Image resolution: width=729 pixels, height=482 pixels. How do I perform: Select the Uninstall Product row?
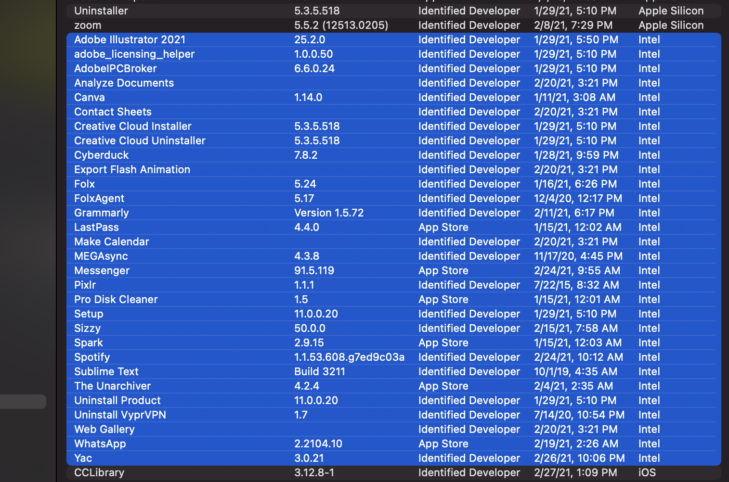[394, 400]
